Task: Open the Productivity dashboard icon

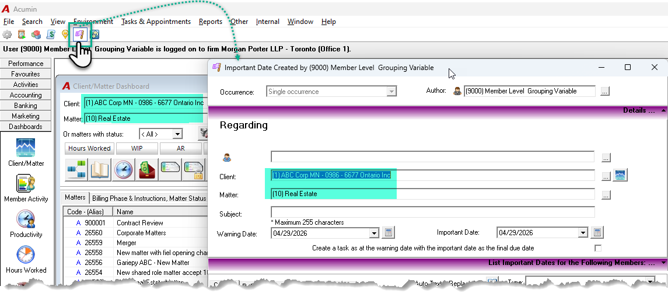Action: click(26, 219)
